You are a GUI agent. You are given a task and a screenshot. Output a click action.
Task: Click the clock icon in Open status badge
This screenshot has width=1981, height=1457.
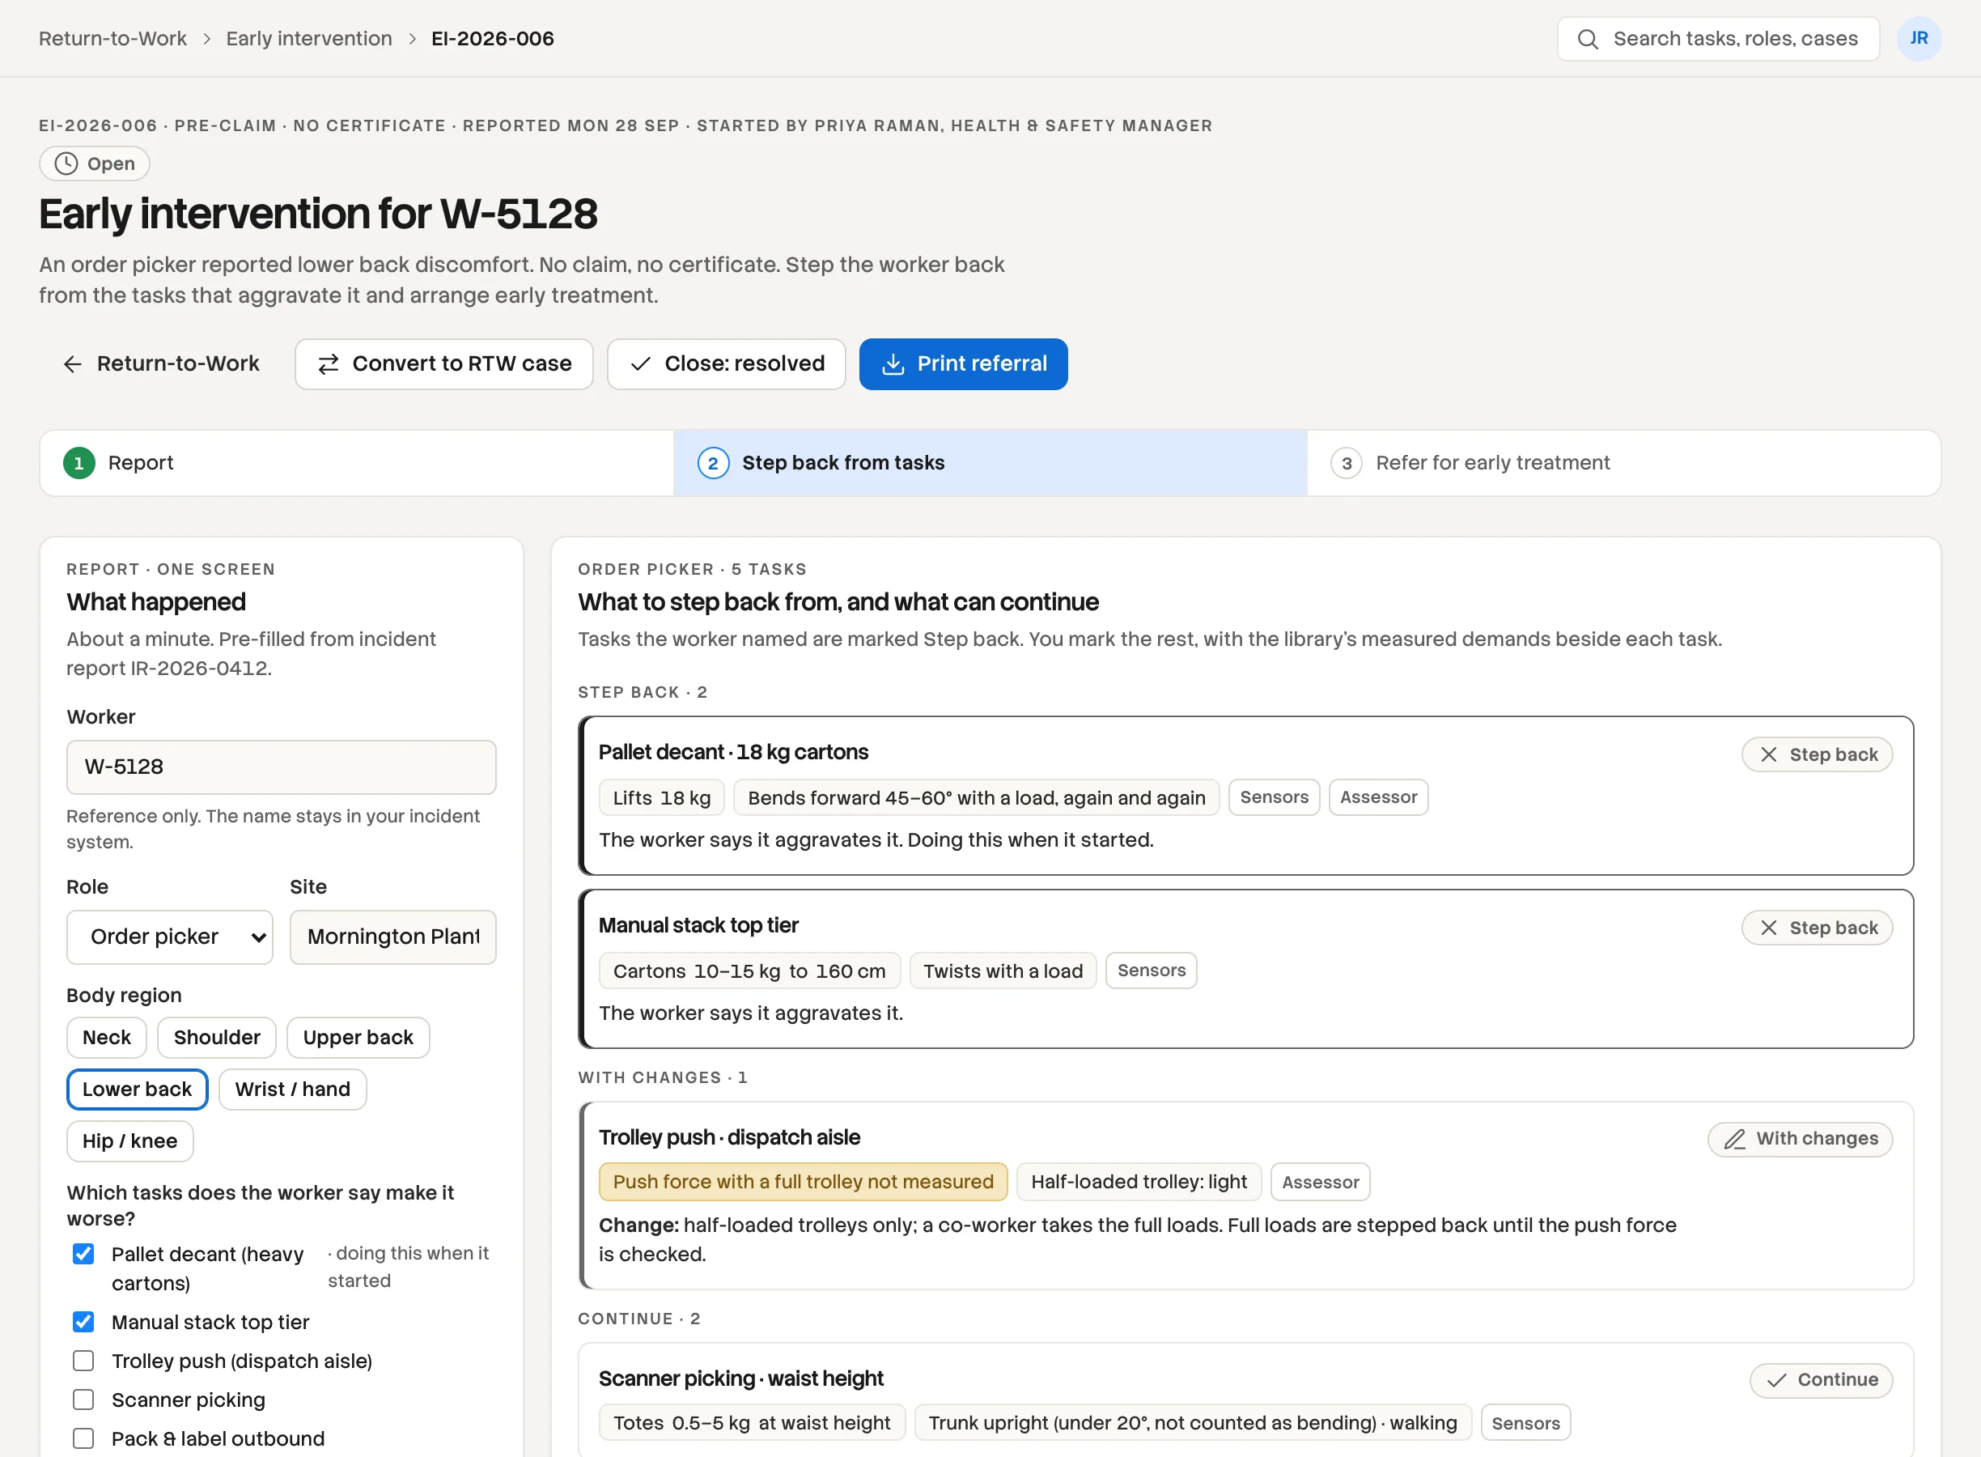coord(66,164)
